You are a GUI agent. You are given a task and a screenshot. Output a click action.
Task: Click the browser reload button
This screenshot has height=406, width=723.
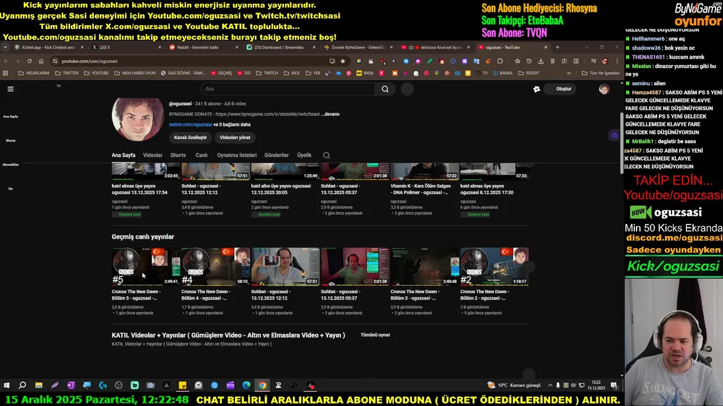29,61
